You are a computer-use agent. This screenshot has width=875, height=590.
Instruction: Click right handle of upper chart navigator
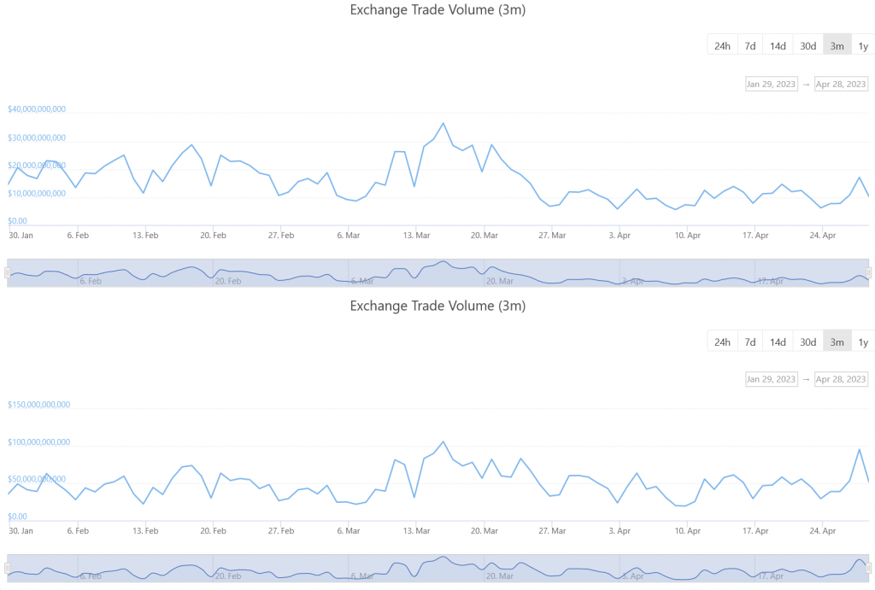(871, 272)
